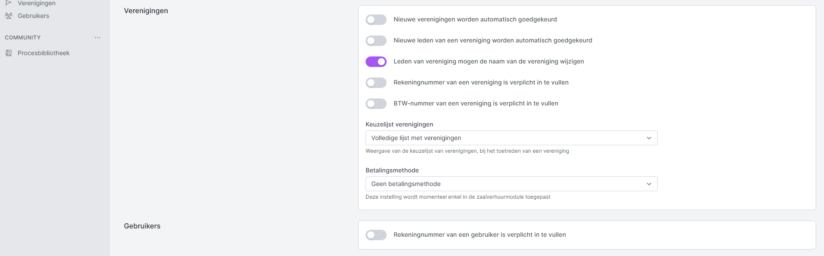Go to Procesbibliotheek link

[x=43, y=53]
